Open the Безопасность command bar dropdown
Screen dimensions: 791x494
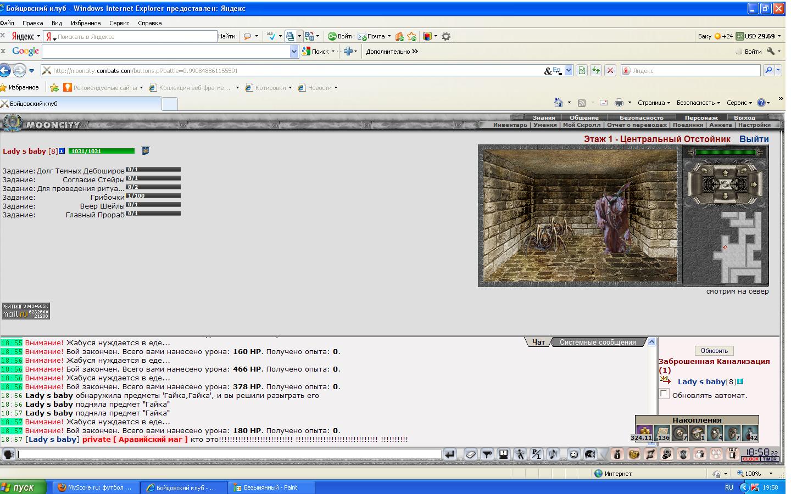coord(699,103)
